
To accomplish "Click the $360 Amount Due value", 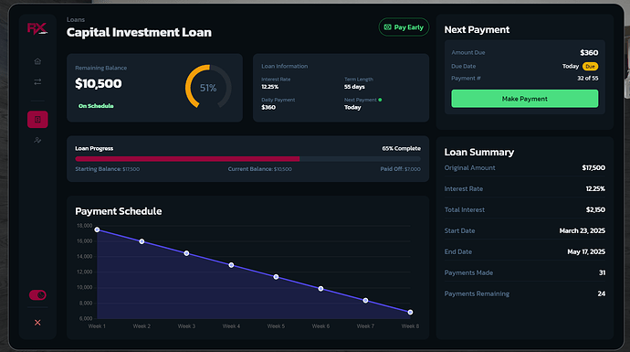I will coord(589,53).
